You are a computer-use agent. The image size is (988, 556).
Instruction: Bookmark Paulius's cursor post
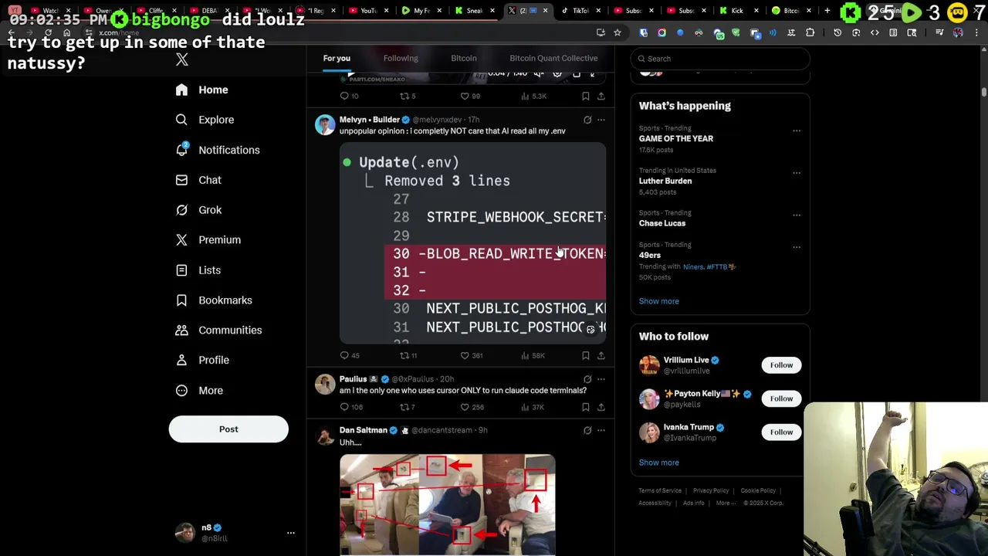point(586,407)
